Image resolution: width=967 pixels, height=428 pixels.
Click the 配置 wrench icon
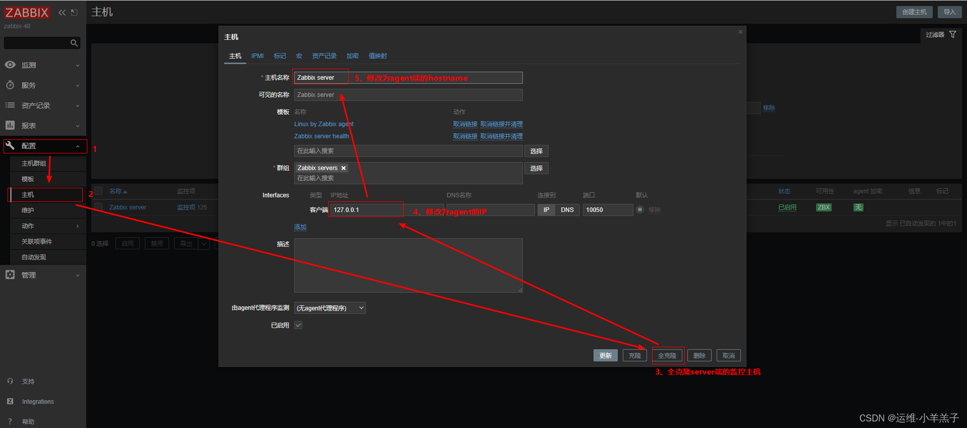point(10,145)
